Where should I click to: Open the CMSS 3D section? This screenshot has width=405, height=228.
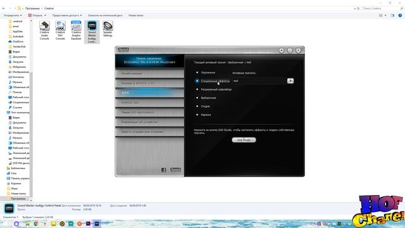(149, 103)
